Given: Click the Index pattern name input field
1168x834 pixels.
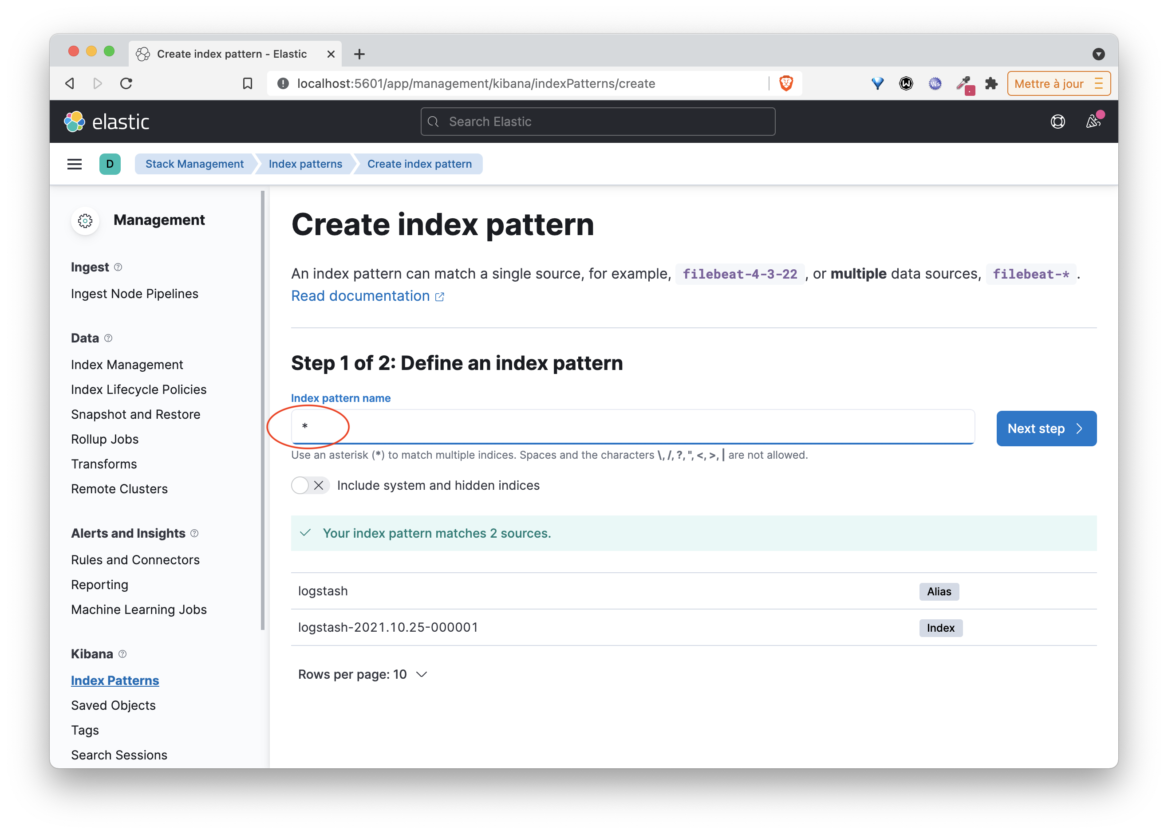Looking at the screenshot, I should click(x=632, y=427).
